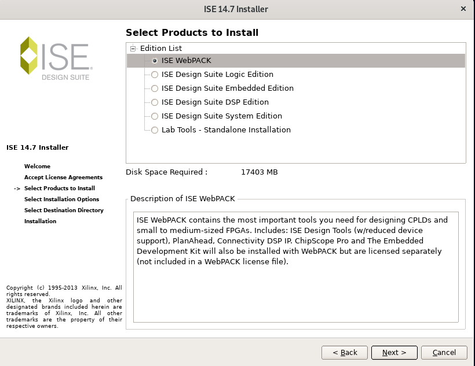Click the Welcome step in sidebar
Screen dimensions: 475x366
(x=37, y=166)
